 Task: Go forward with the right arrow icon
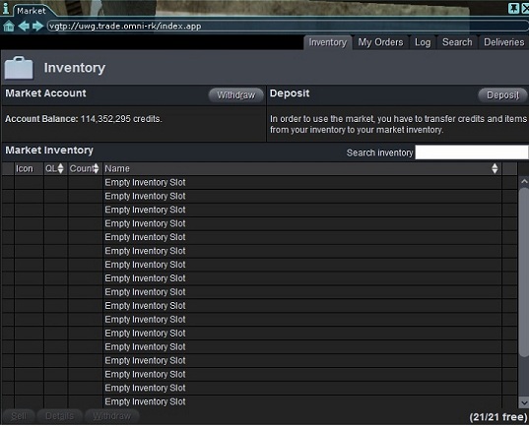[37, 26]
